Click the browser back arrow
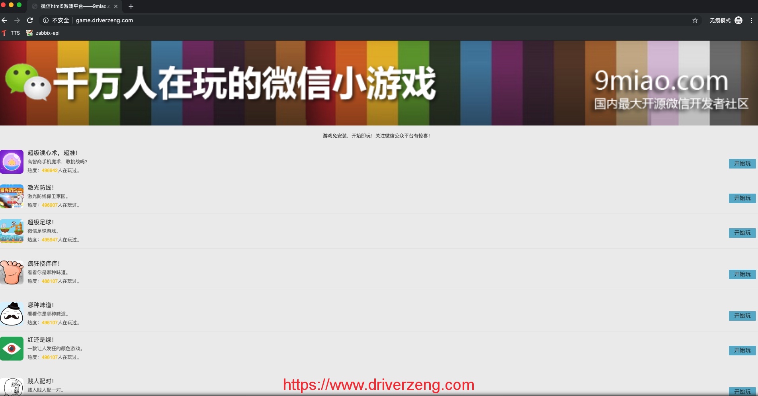Image resolution: width=758 pixels, height=396 pixels. pos(5,20)
